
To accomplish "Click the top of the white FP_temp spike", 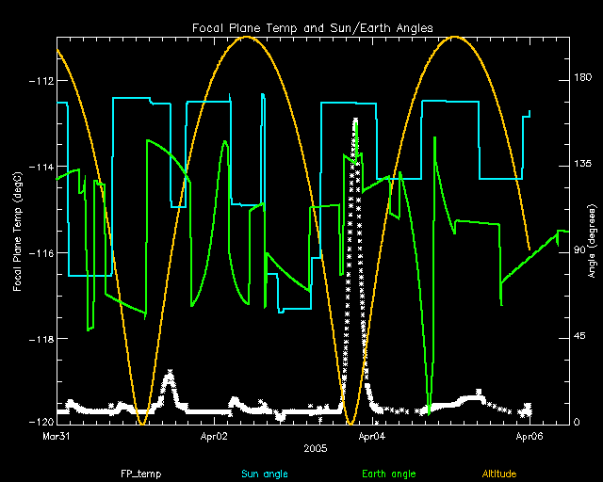I will [355, 120].
